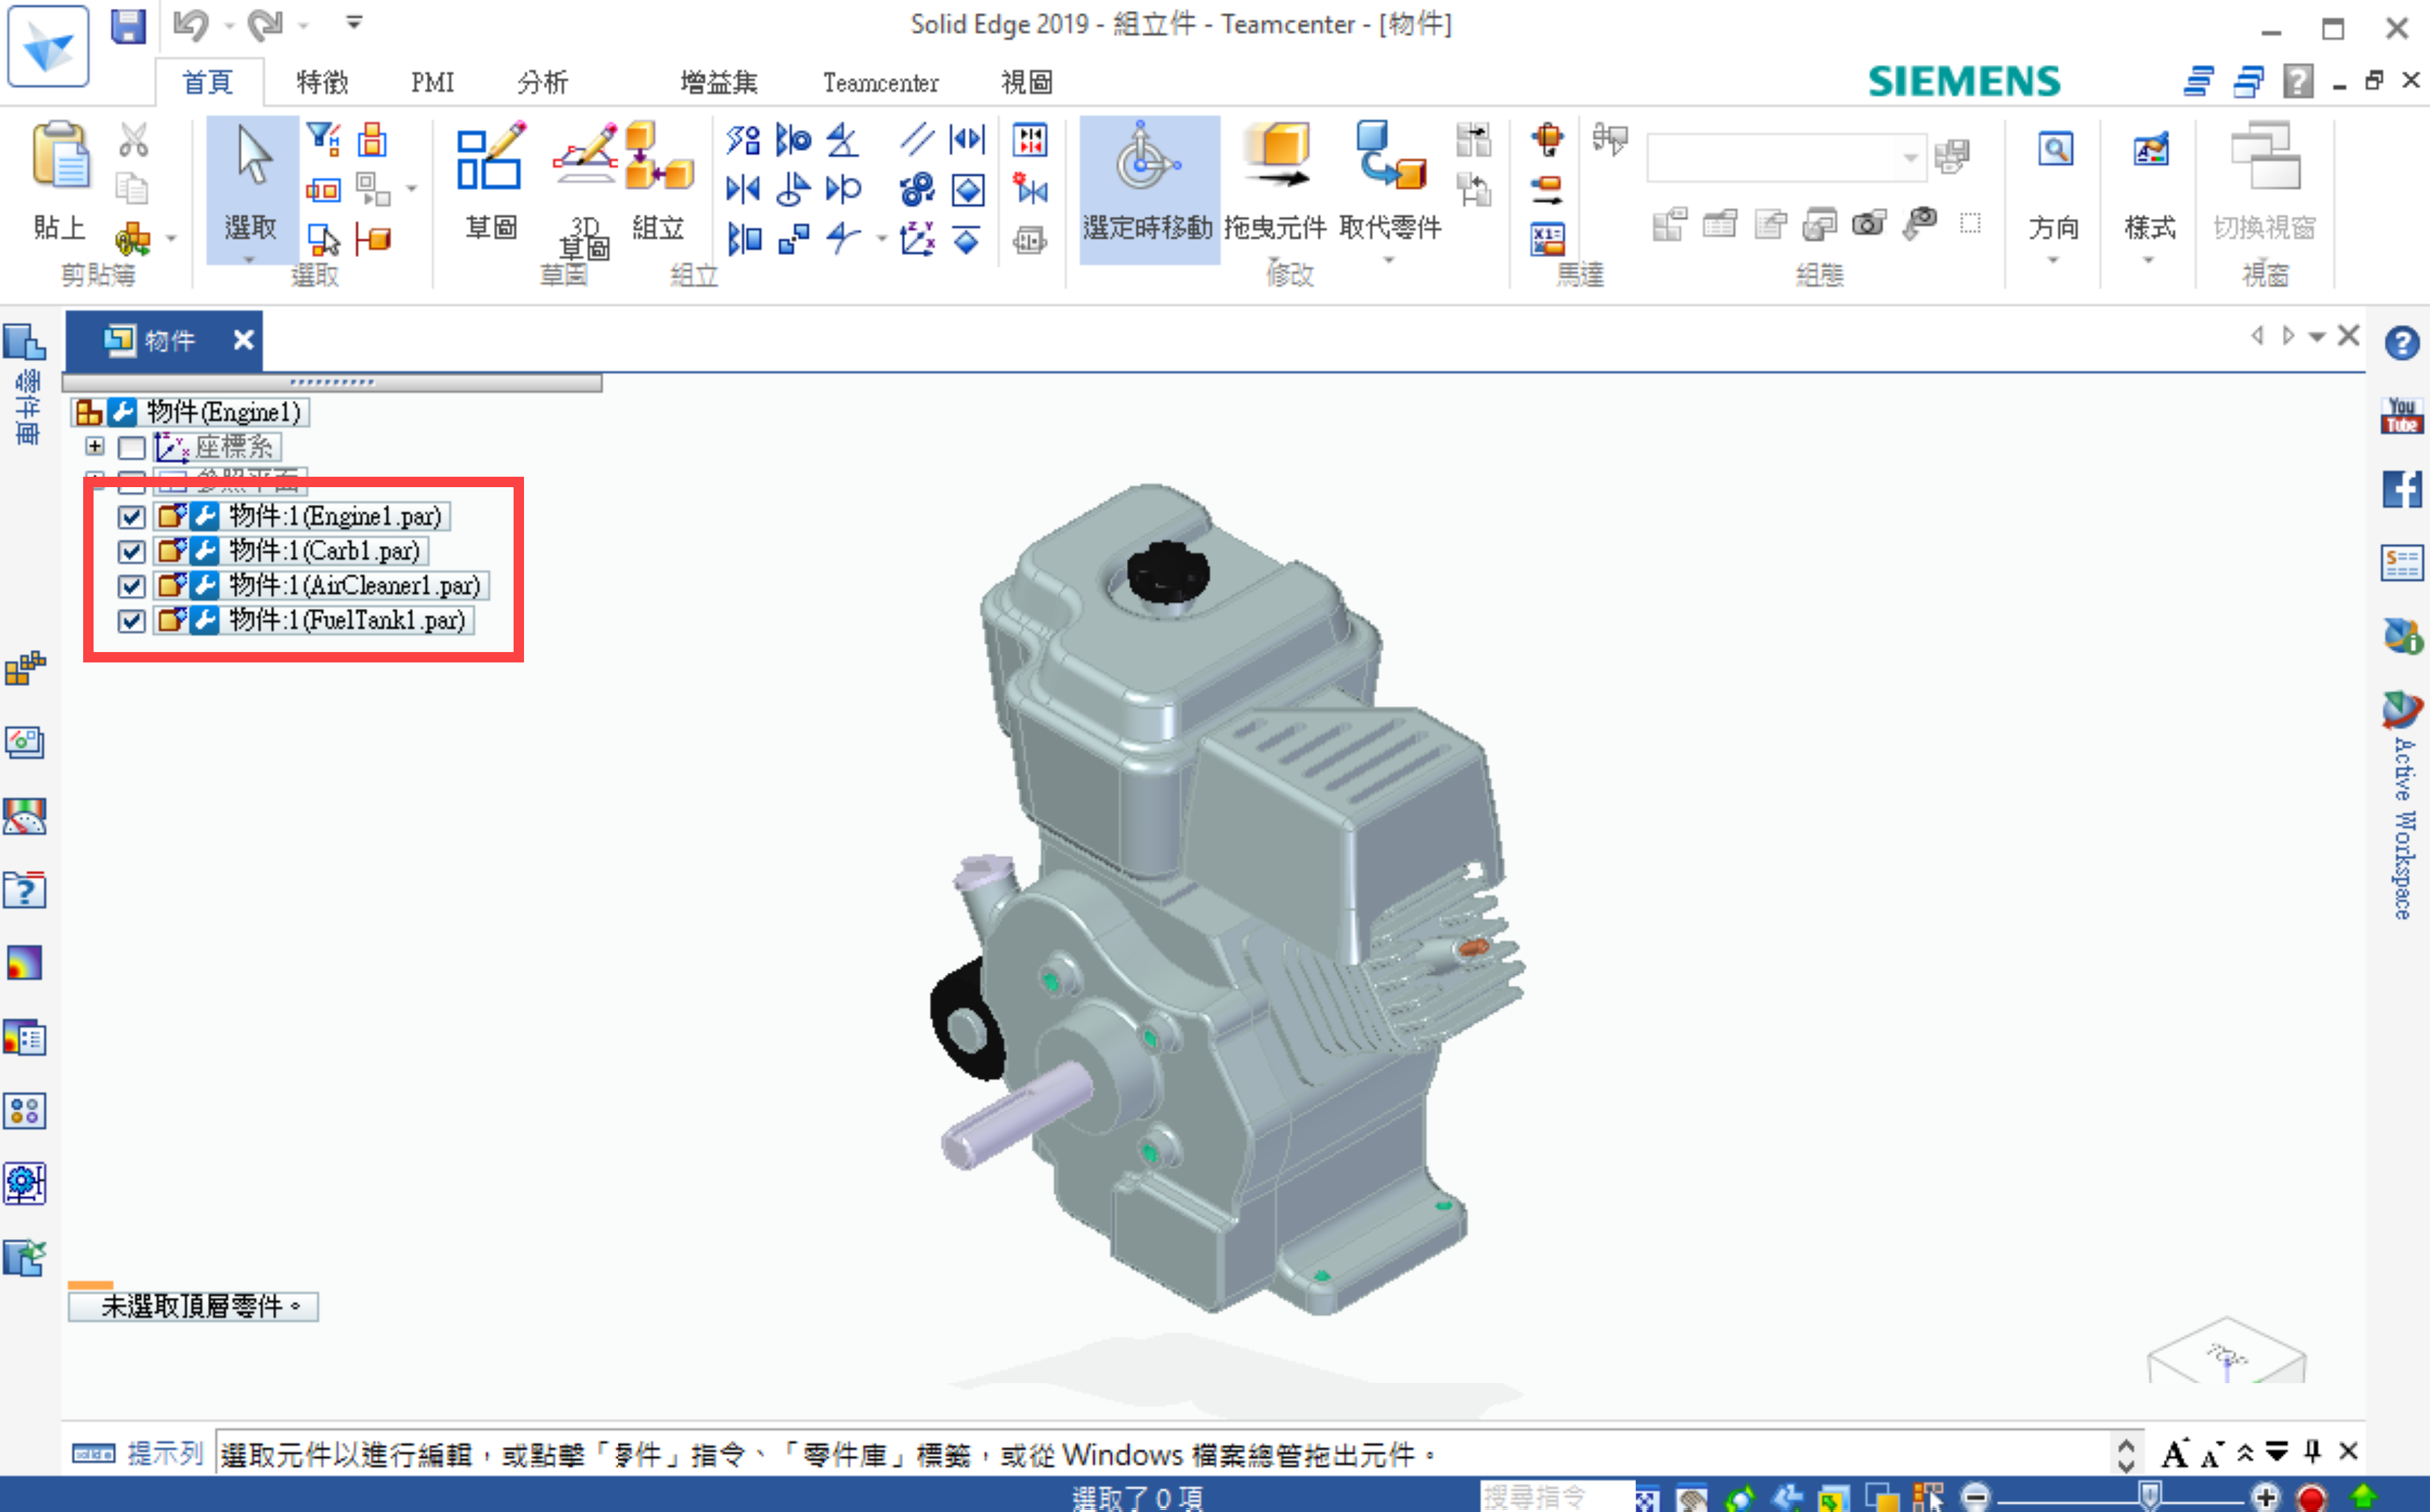Close the 物件 document tab

pos(243,340)
